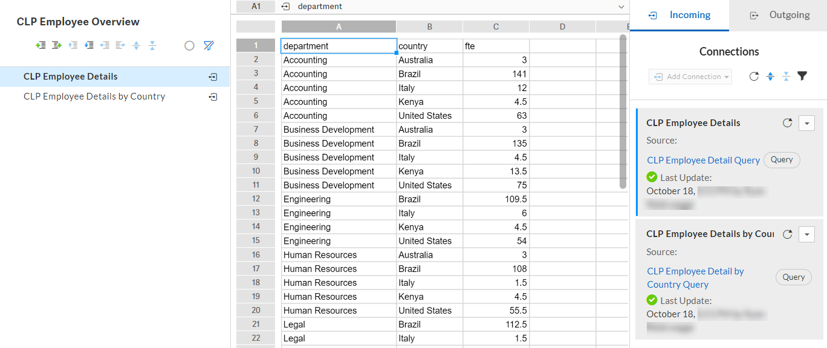Click the filter connections funnel icon
The width and height of the screenshot is (827, 348).
point(802,77)
